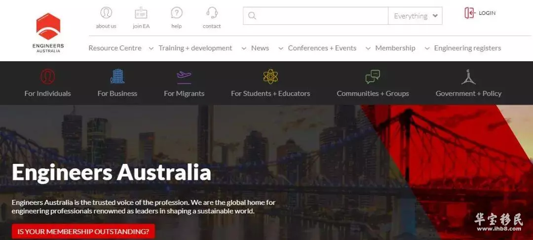Click the about us text link
Viewport: 533px width, 240px height.
point(106,26)
